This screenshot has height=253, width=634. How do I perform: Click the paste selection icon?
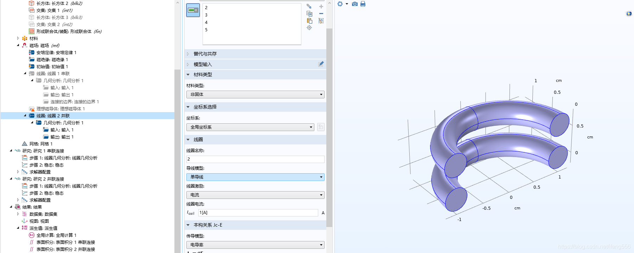pyautogui.click(x=309, y=21)
